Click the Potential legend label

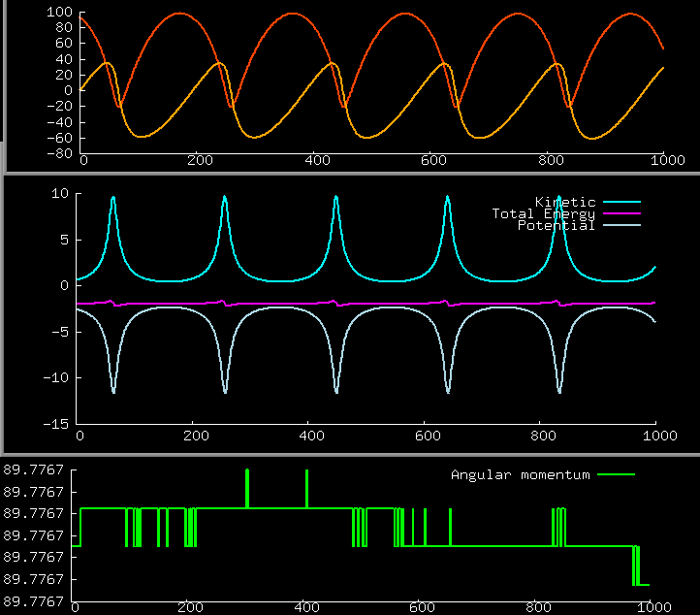pos(557,226)
